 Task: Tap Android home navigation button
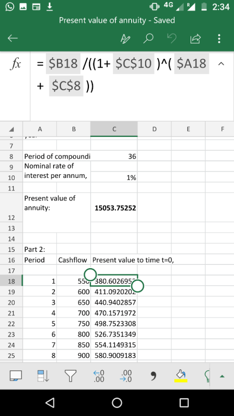117,403
